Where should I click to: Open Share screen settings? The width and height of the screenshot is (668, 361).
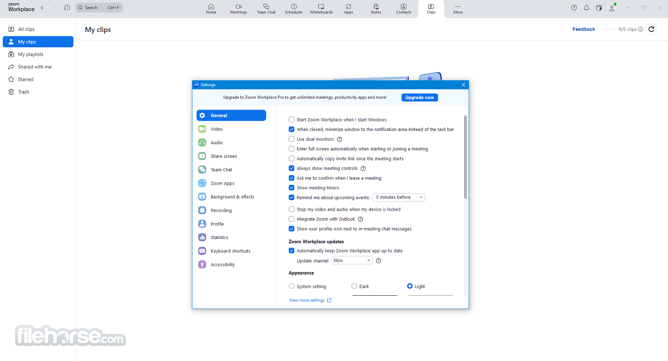pyautogui.click(x=231, y=156)
